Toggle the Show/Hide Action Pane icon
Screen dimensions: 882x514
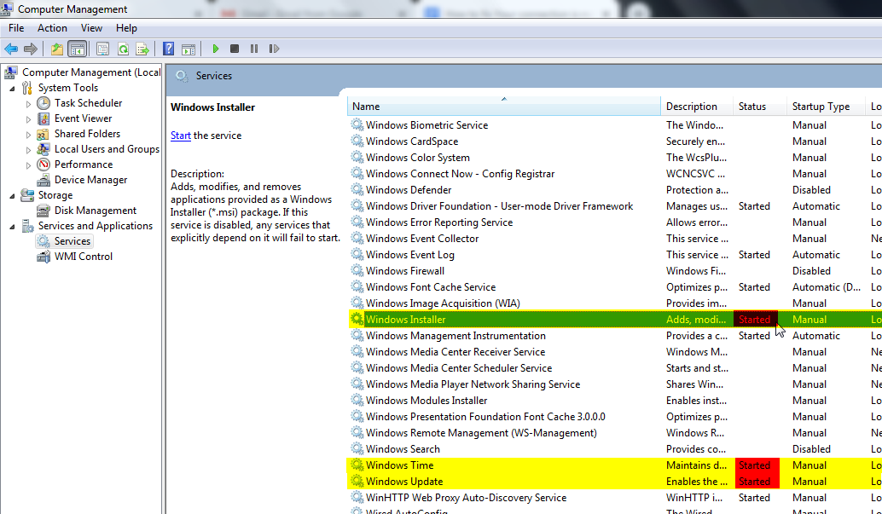pyautogui.click(x=189, y=49)
